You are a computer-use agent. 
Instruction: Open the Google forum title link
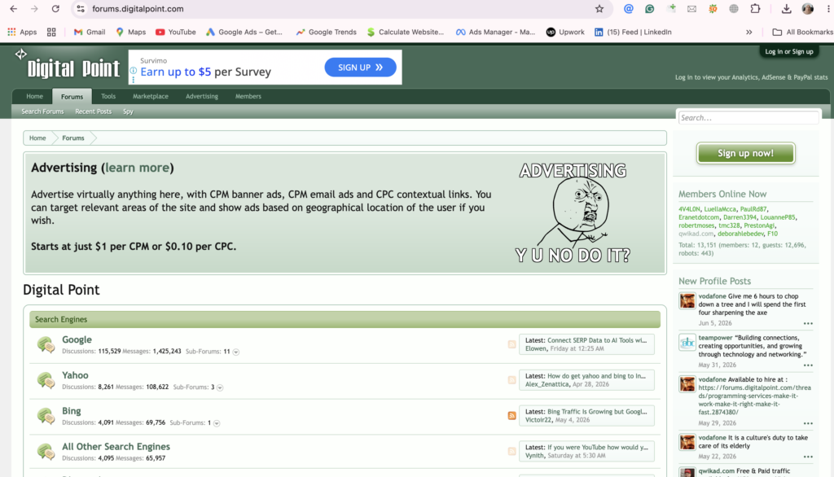tap(77, 339)
